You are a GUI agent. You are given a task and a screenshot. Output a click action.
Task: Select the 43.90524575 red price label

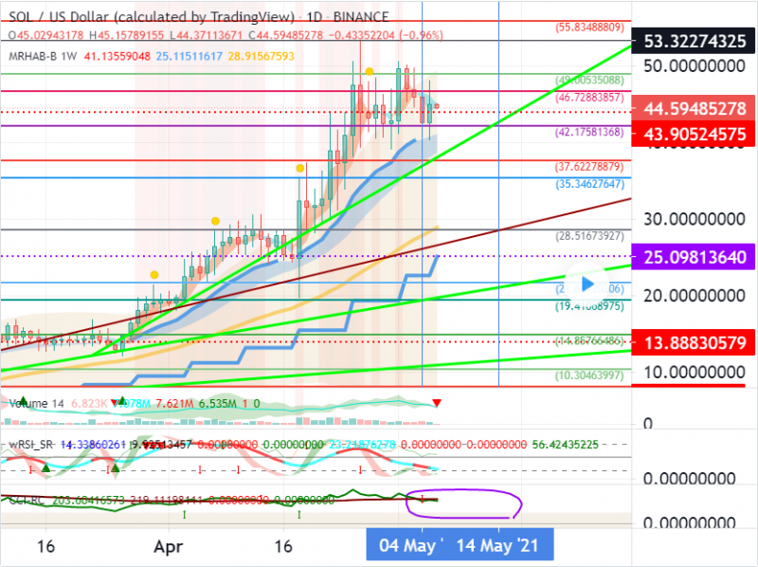695,135
